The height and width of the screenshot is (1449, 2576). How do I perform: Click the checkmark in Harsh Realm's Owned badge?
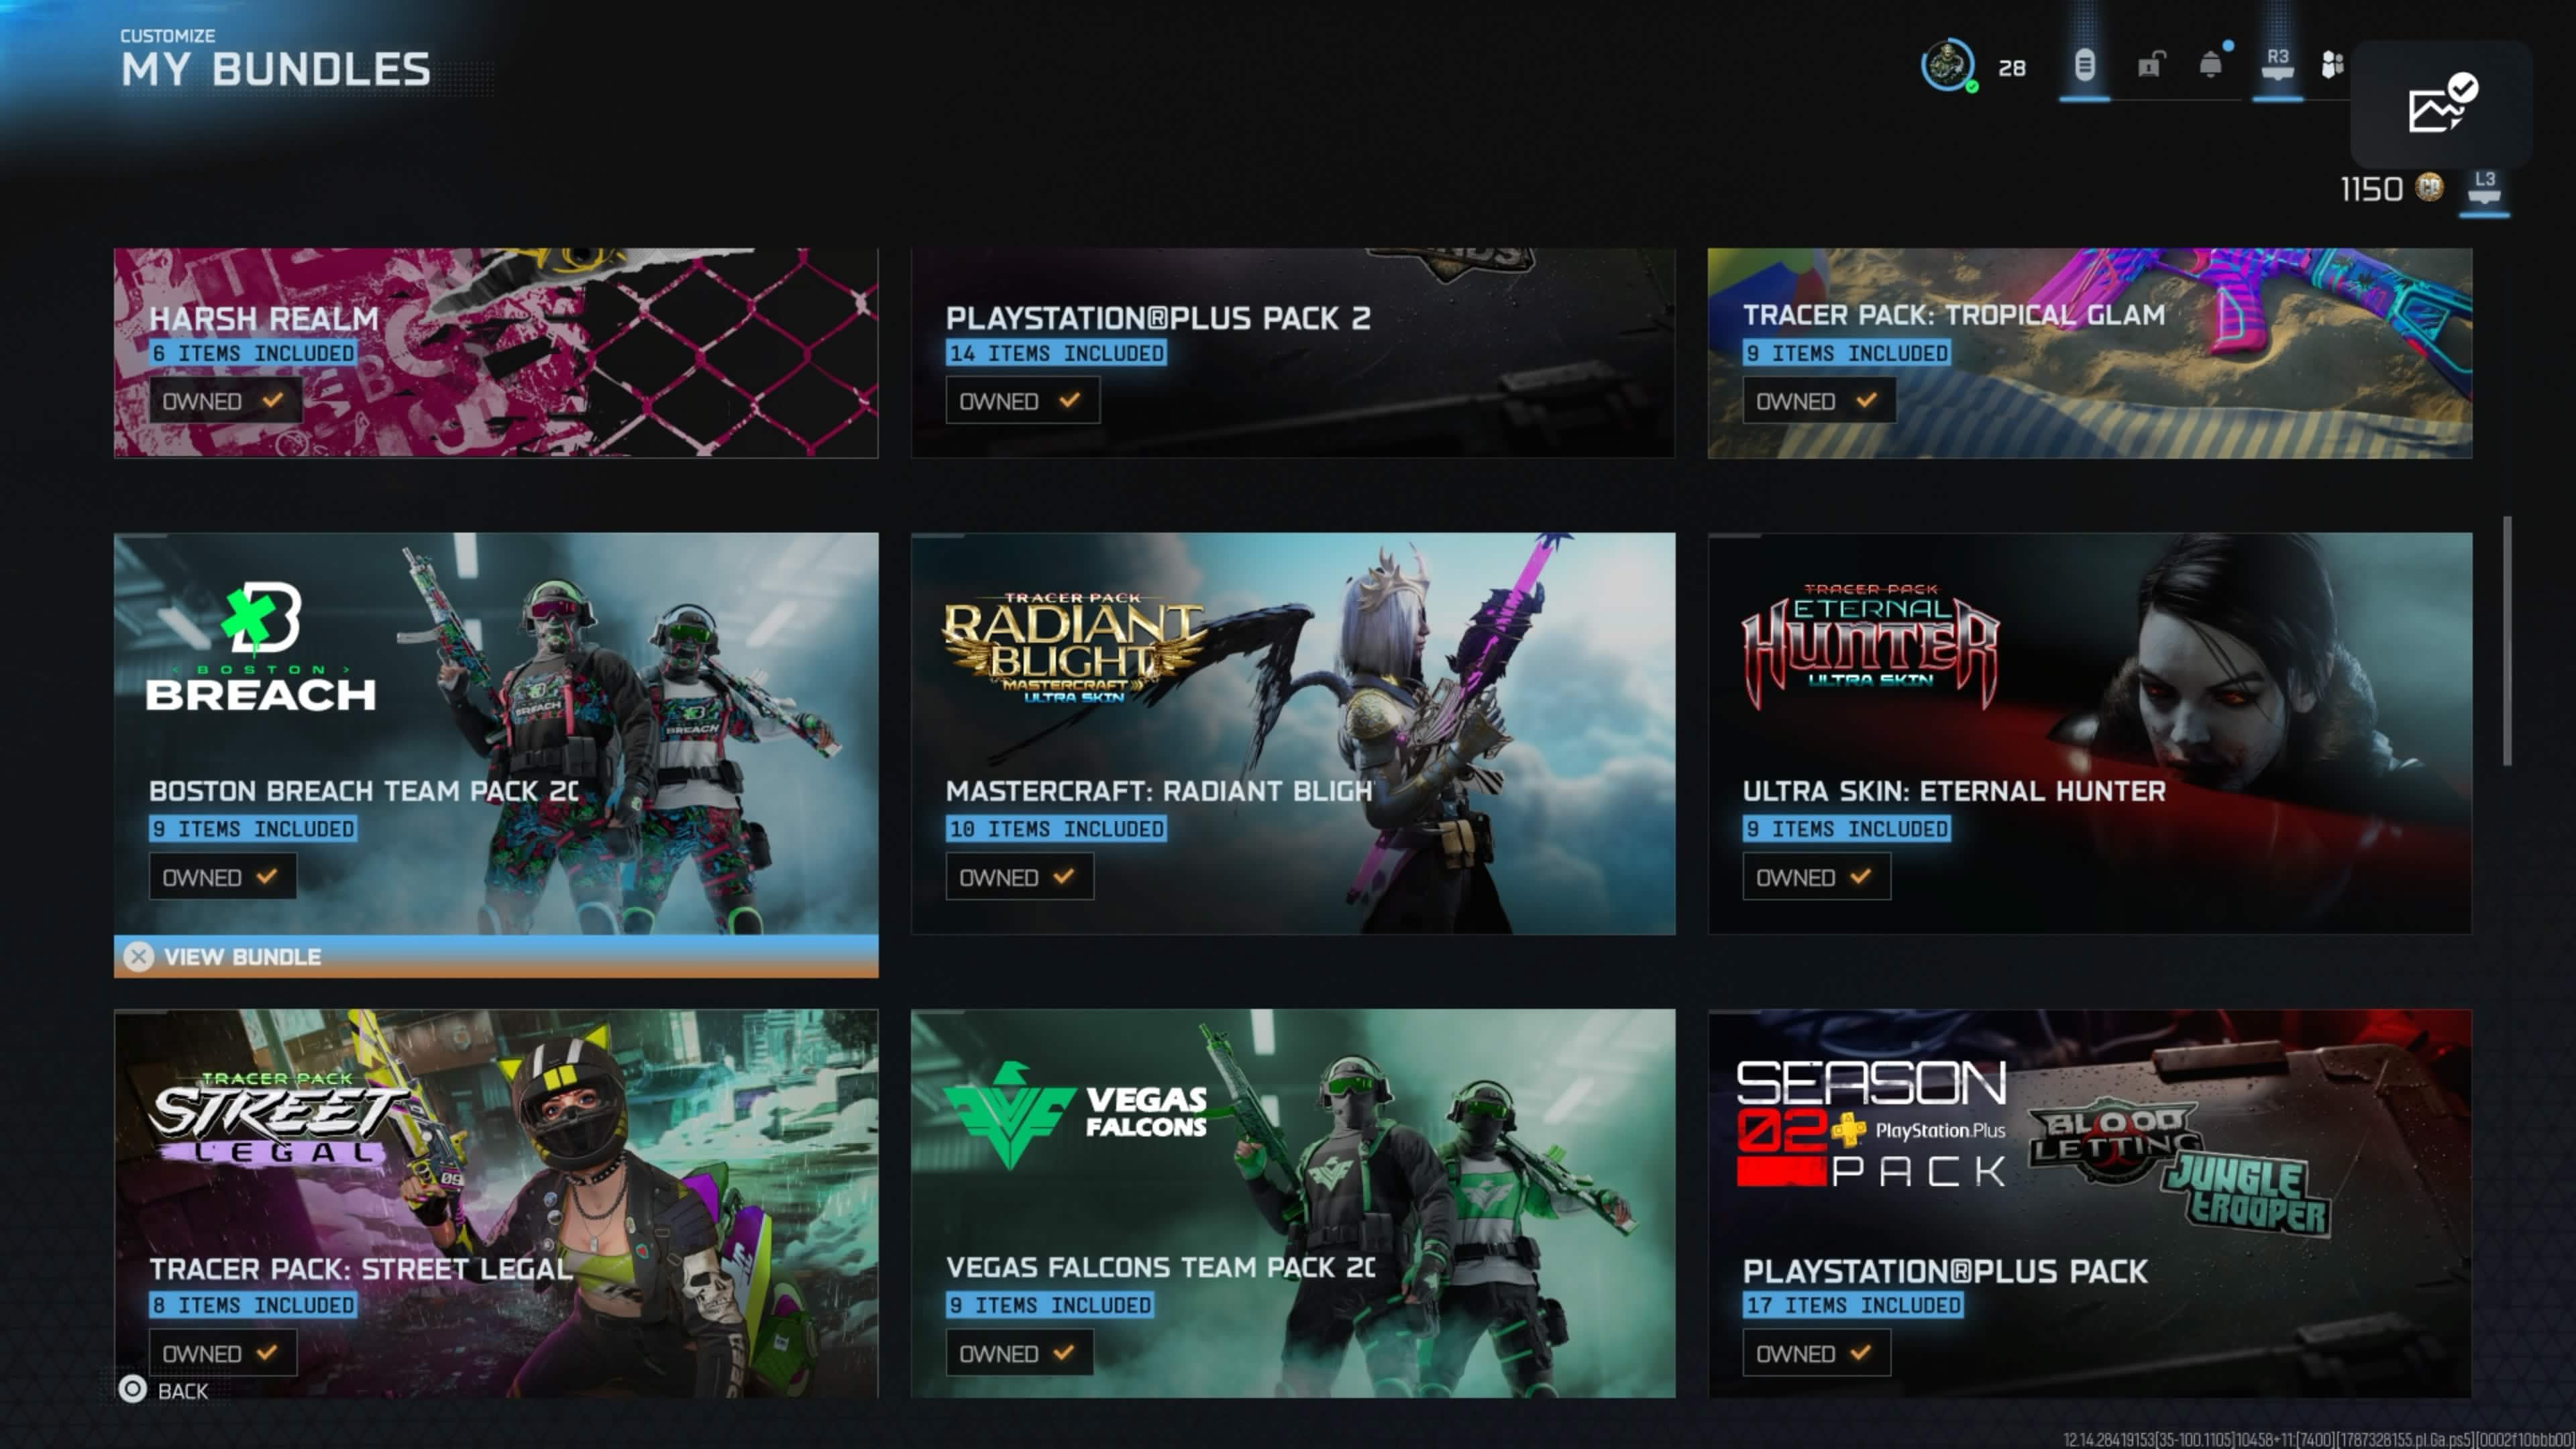click(272, 400)
